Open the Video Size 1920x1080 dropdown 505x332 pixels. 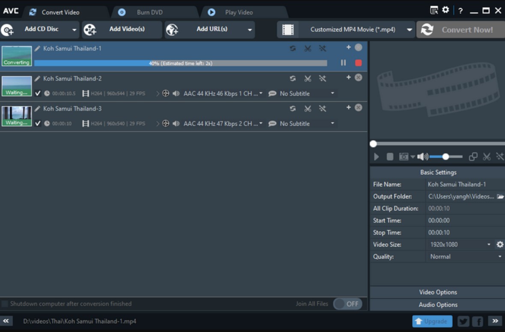(460, 244)
